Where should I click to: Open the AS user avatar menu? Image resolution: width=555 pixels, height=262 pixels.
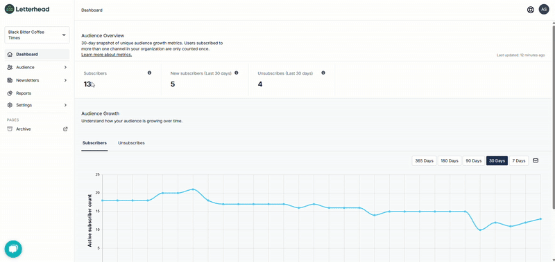click(544, 10)
